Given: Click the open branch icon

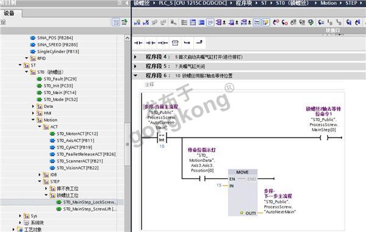Looking at the screenshot, I should coord(187,43).
